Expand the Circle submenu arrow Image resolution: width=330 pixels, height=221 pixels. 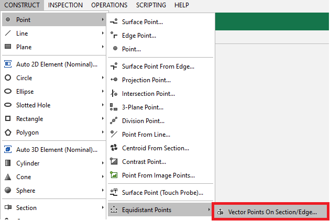pyautogui.click(x=103, y=78)
